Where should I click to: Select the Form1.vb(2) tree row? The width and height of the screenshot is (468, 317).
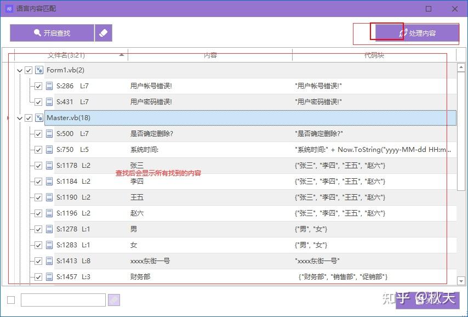pyautogui.click(x=250, y=70)
